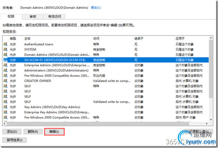218x148 pixels.
Task: Select Key Admins (365VCLOUD\Key Admins) entry
Action: tap(106, 107)
